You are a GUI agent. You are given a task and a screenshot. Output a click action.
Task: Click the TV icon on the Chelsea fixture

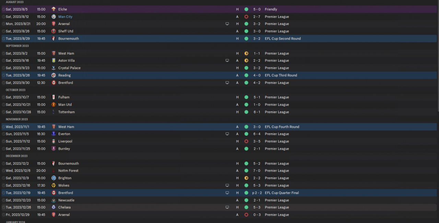[227, 207]
